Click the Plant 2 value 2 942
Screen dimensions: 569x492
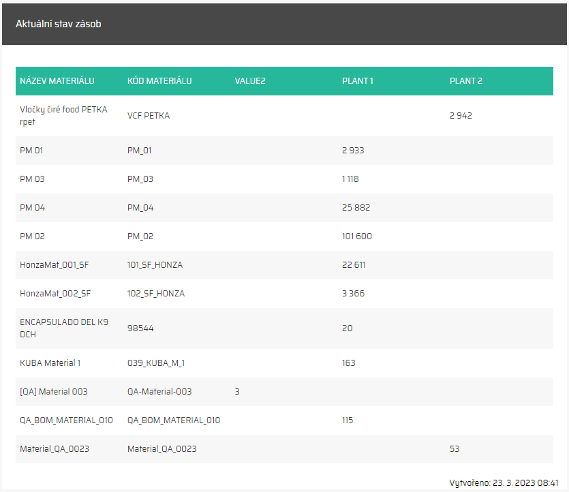pyautogui.click(x=461, y=116)
